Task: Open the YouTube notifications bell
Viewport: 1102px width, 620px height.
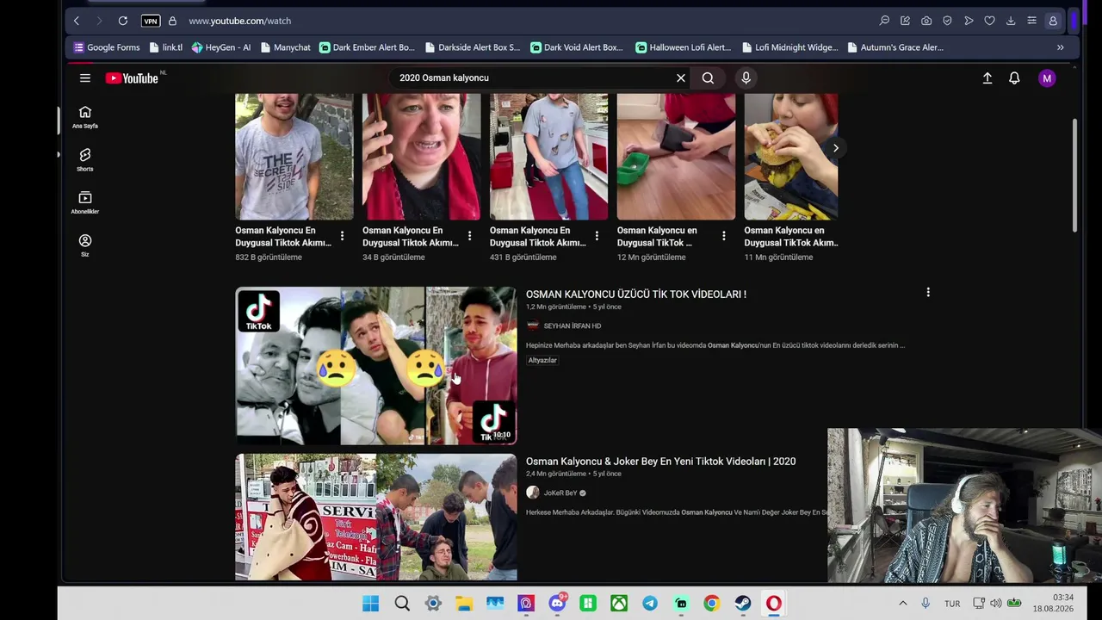Action: (x=1014, y=78)
